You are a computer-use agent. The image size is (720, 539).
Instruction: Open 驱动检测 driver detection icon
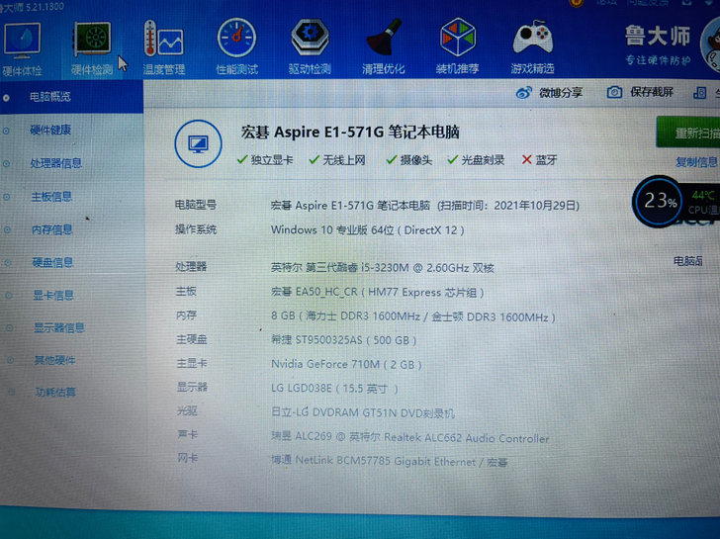pos(310,37)
